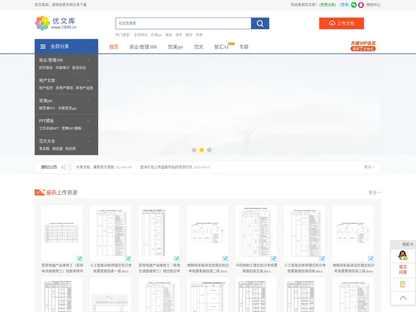
Task: Click the WeChat login icon
Action: [354, 5]
